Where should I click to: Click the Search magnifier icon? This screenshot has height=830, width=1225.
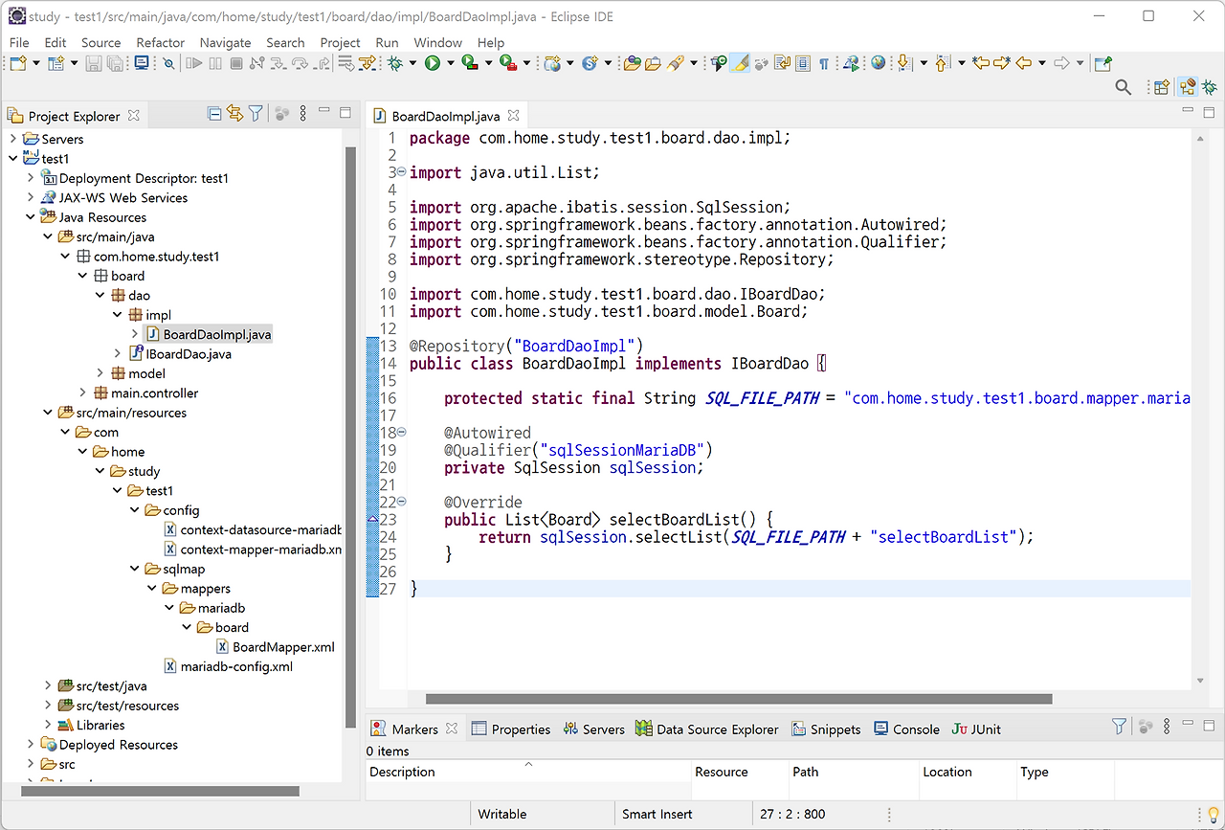pyautogui.click(x=1124, y=87)
